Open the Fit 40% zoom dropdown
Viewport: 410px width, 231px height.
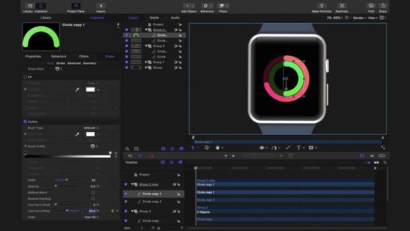click(335, 18)
